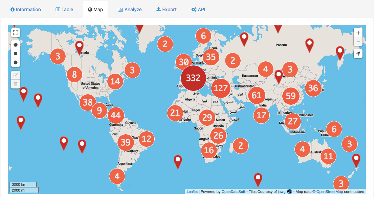Click the red pin over Canada
The image size is (374, 198).
80,46
